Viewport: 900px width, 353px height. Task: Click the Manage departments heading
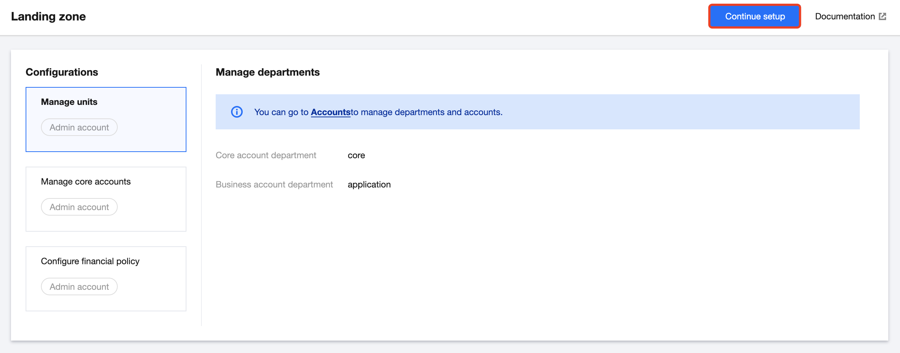click(268, 72)
